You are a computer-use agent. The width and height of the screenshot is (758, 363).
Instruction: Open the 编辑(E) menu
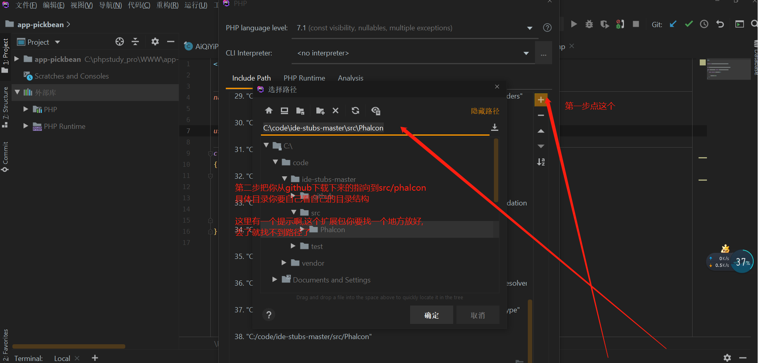[53, 5]
